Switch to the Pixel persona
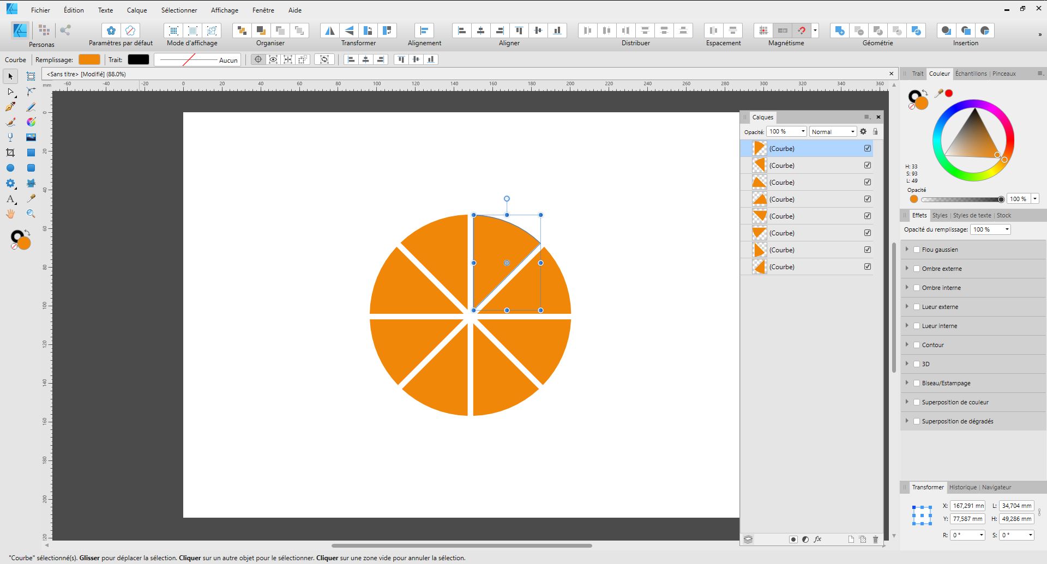Screen dimensions: 1047x564 44,31
